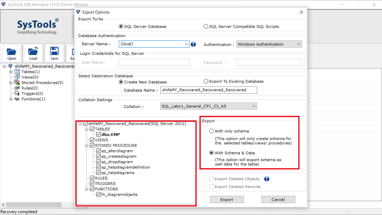Select Views(0) text in the left tree
This screenshot has width=382, height=215.
pos(30,77)
